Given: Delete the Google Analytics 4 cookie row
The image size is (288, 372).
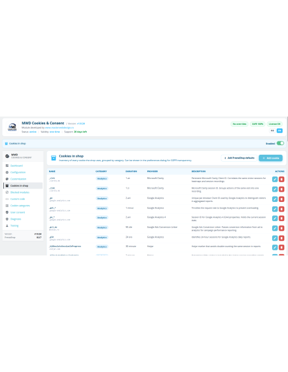Looking at the screenshot, I should (x=282, y=218).
